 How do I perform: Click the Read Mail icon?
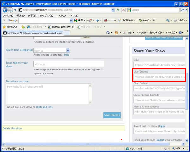[x=124, y=33]
